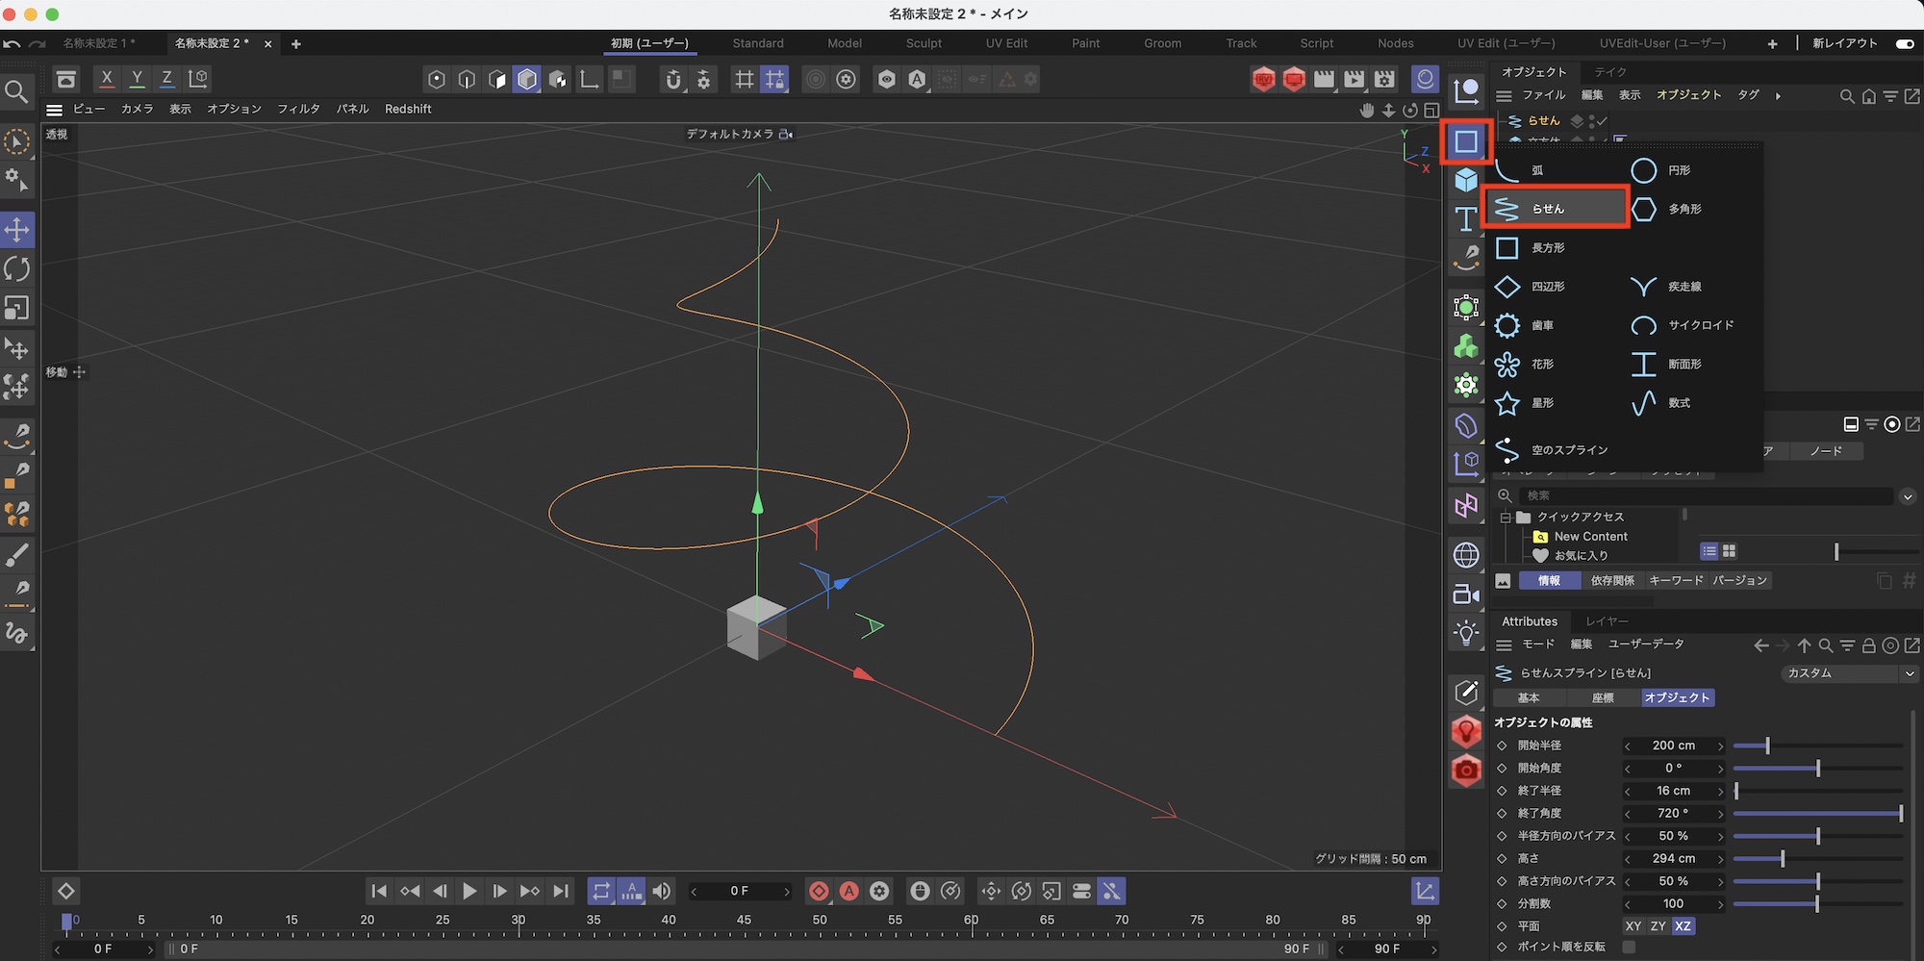Expand the asset browser search dropdown arrow

1907,496
